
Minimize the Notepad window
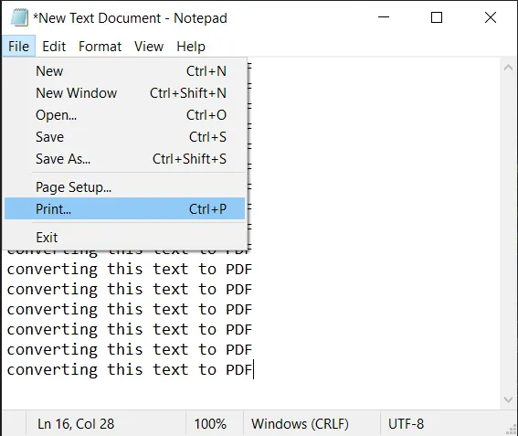coord(384,17)
